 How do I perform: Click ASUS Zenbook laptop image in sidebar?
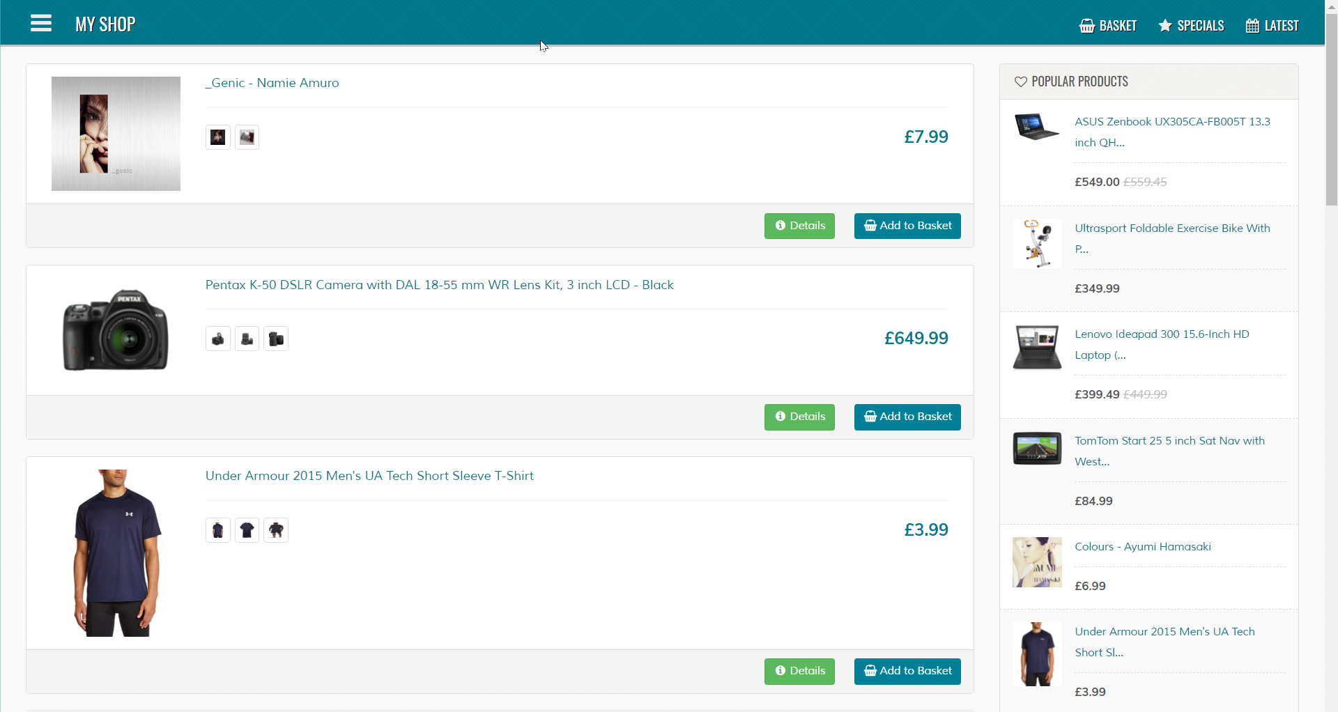[x=1037, y=127]
